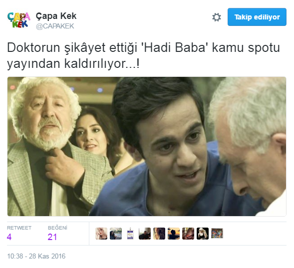The height and width of the screenshot is (268, 294).
Task: Open first liker avatar with blonde hair
Action: point(101,234)
